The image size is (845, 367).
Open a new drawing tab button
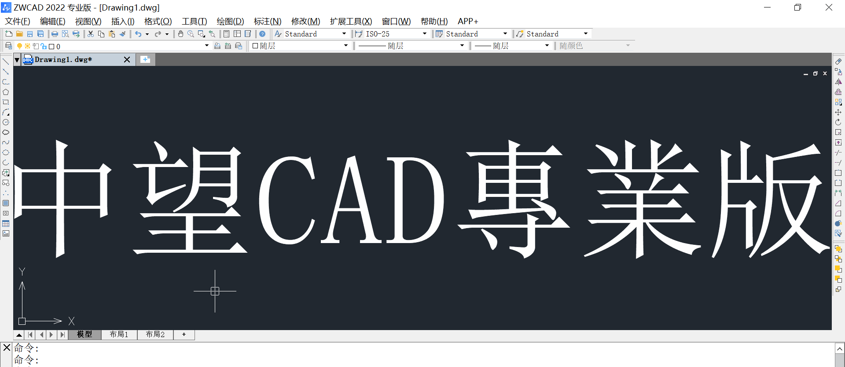(x=145, y=60)
